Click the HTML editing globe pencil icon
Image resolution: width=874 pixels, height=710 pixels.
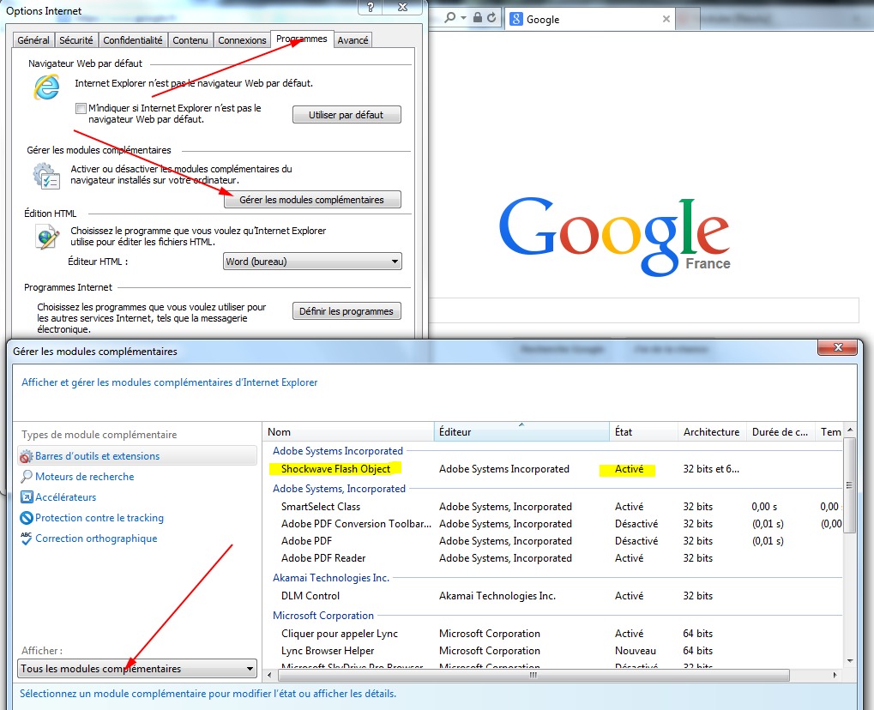pyautogui.click(x=47, y=237)
